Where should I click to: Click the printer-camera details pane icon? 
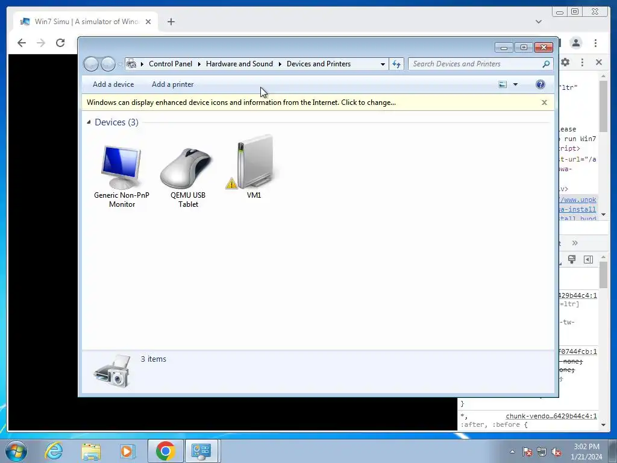(x=113, y=371)
